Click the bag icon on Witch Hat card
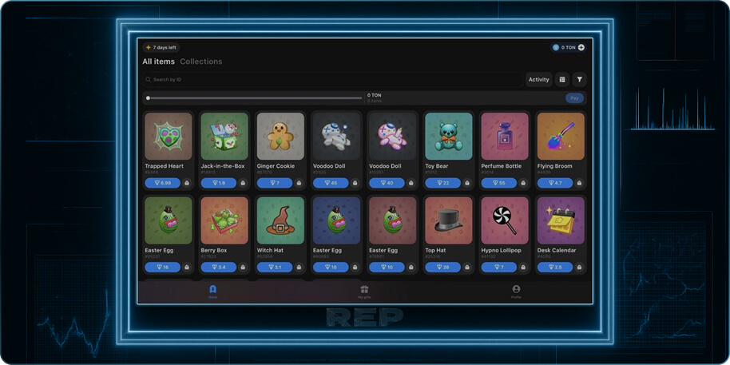The width and height of the screenshot is (730, 365). [299, 268]
